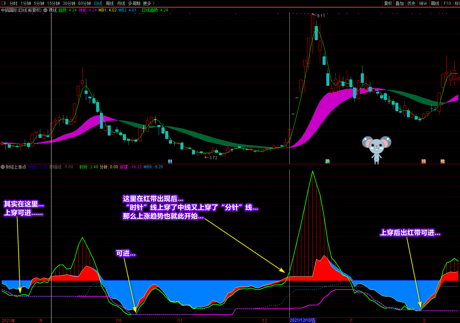Screen dimensions: 460x323
Task: Click the 榜 ranking marker icon
Action: click(x=442, y=161)
